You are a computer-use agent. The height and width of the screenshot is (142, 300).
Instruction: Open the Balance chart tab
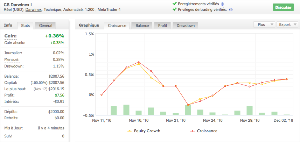click(x=142, y=26)
